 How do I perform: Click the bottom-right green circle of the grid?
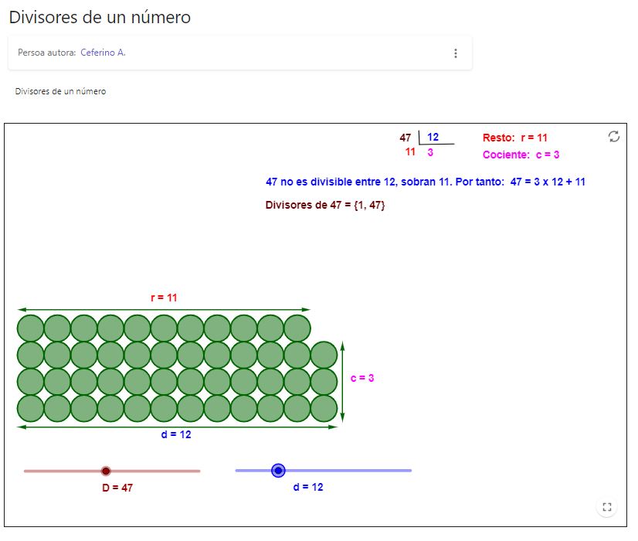(x=324, y=408)
